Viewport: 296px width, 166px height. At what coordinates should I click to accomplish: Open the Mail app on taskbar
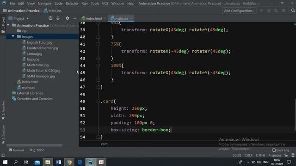[37, 162]
